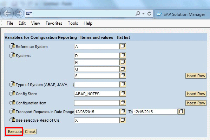Viewport: 210px width, 140px height.
Task: Click Reference System input containing A
Action: (x=97, y=47)
